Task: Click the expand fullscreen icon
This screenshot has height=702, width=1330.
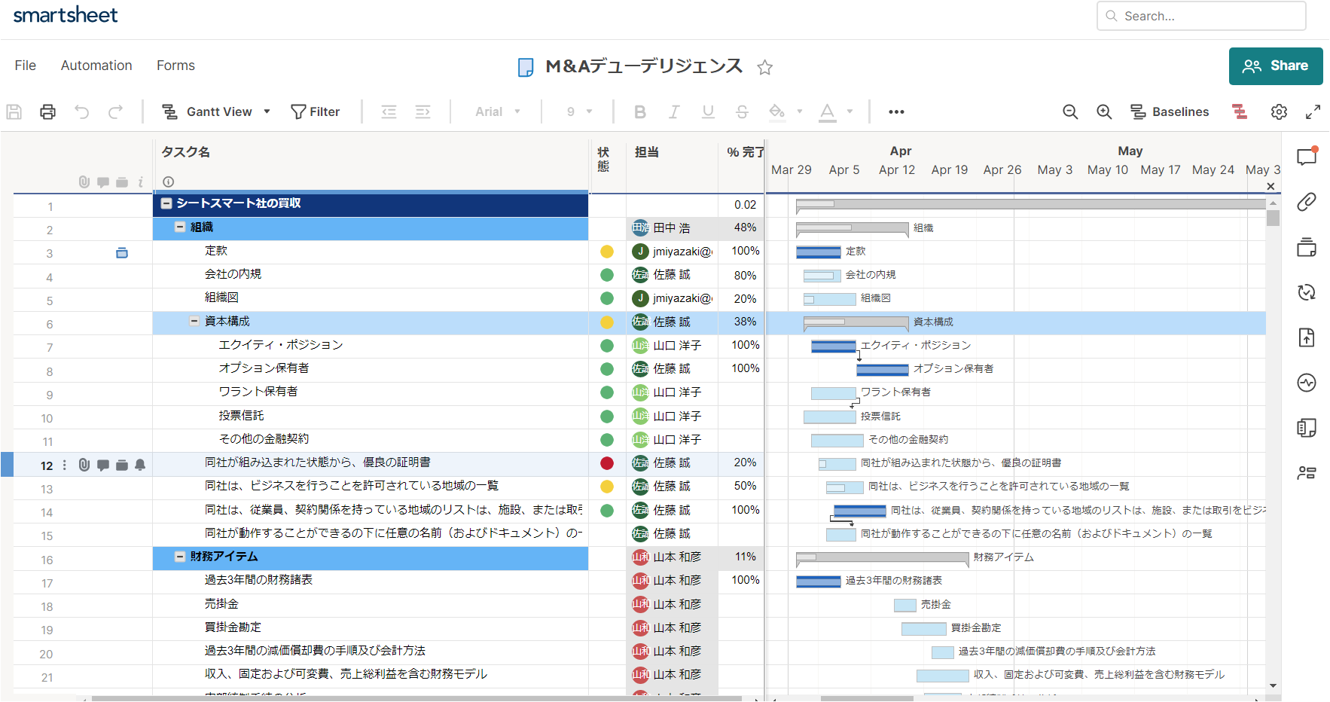Action: click(1313, 112)
